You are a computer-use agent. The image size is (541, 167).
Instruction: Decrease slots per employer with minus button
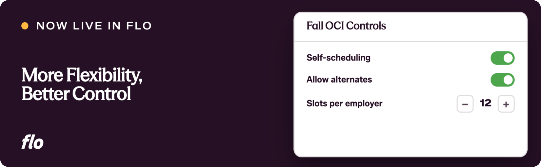tap(465, 104)
